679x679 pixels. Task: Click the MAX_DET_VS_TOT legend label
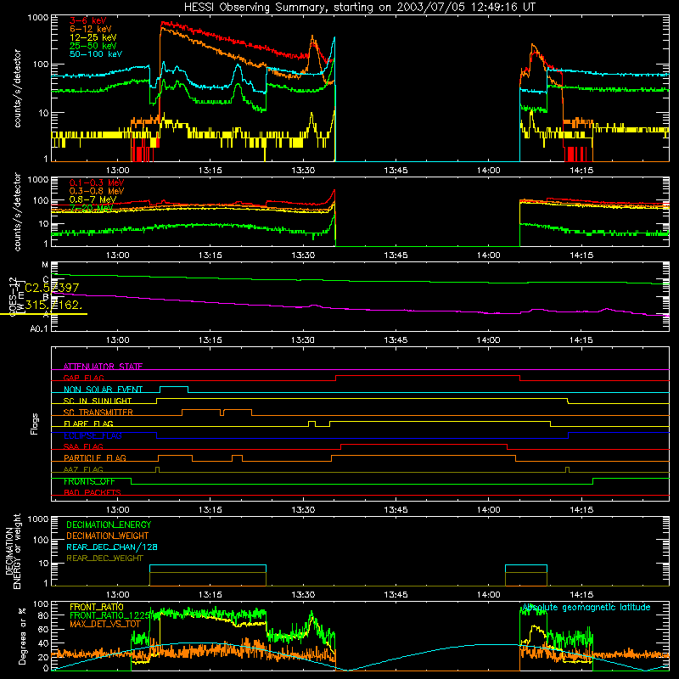[105, 624]
